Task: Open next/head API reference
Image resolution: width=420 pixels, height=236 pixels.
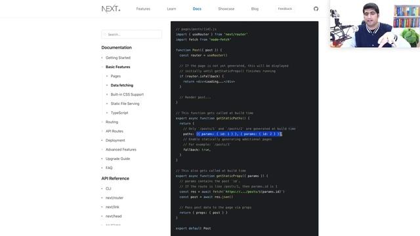Action: click(x=114, y=216)
